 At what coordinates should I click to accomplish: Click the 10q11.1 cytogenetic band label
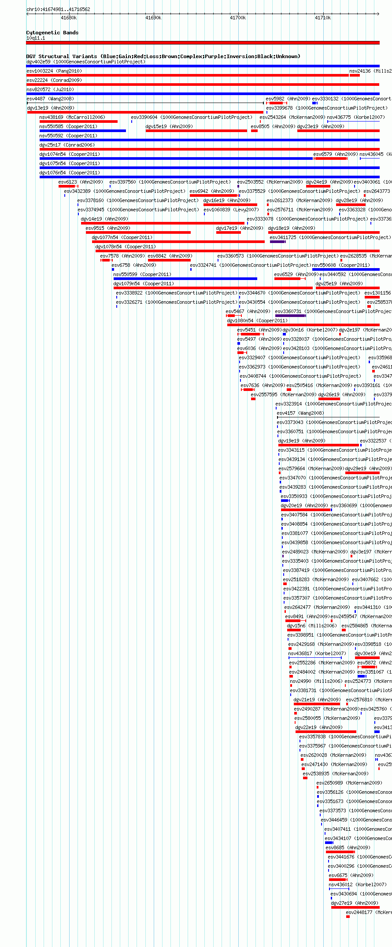click(x=36, y=38)
